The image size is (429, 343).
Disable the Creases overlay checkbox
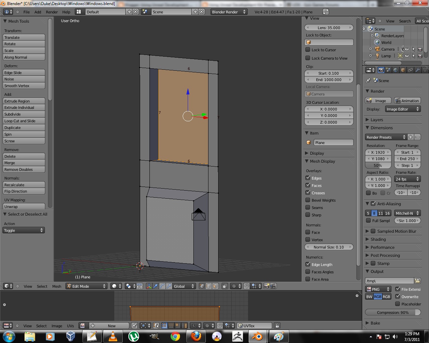click(x=308, y=193)
